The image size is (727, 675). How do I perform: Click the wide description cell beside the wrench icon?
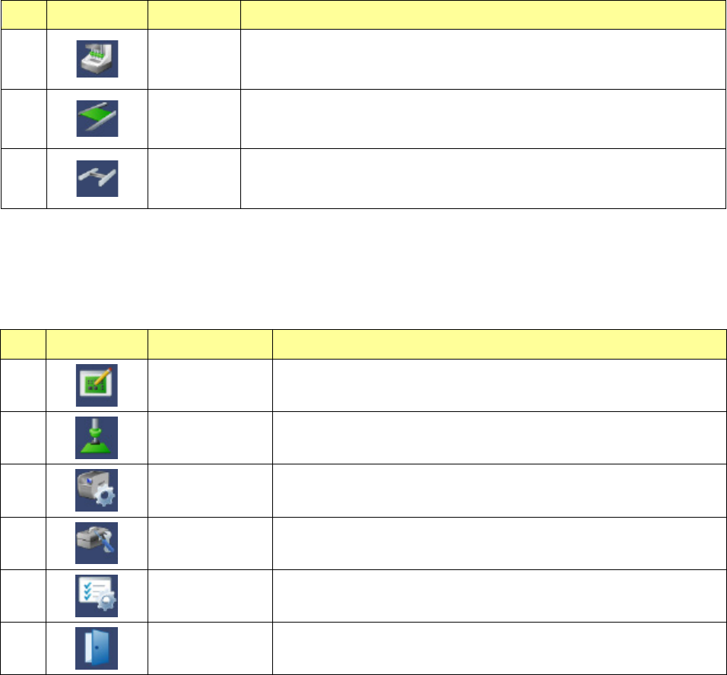click(x=499, y=542)
